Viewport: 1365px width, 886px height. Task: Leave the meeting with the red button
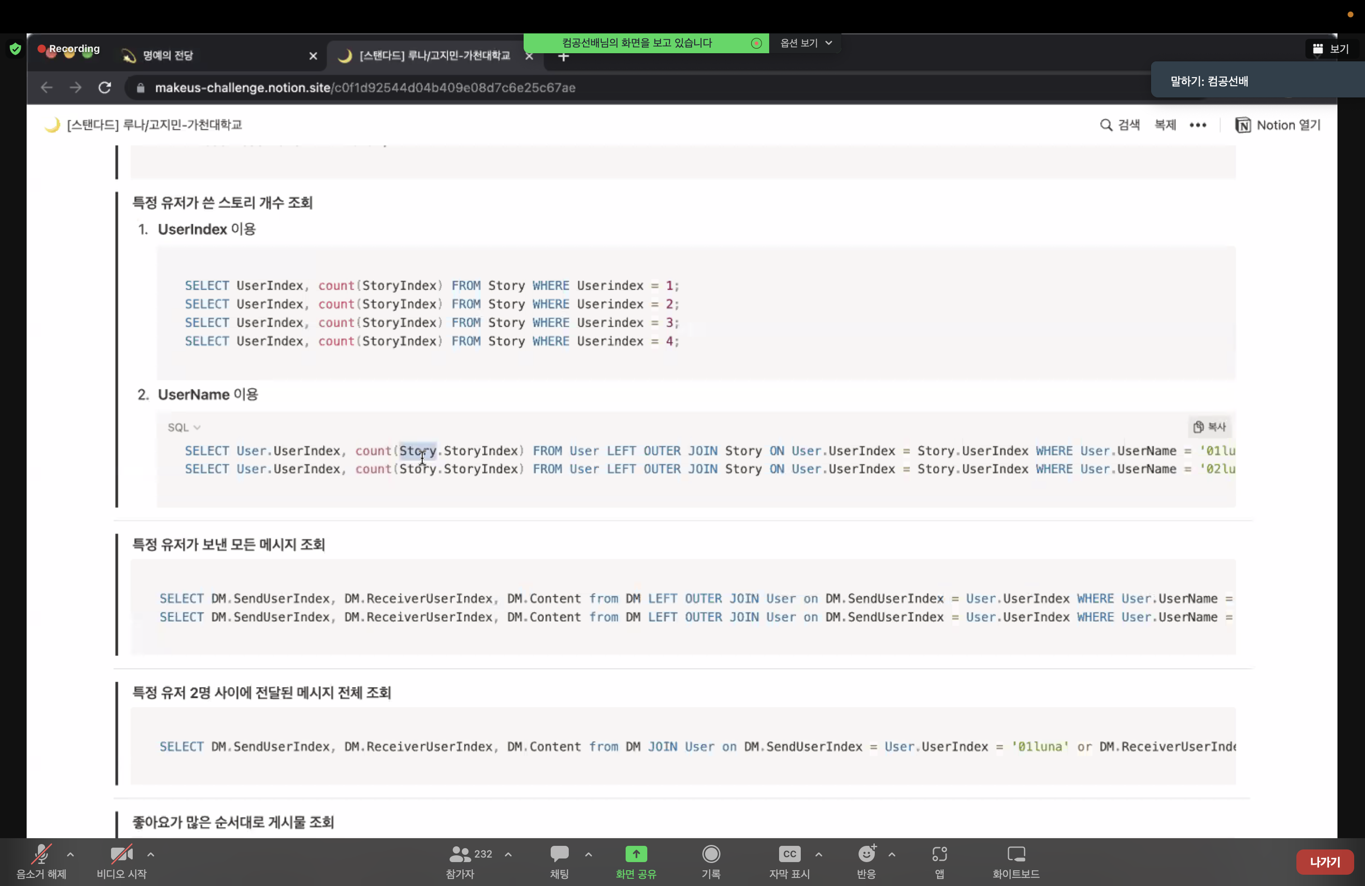(x=1324, y=861)
